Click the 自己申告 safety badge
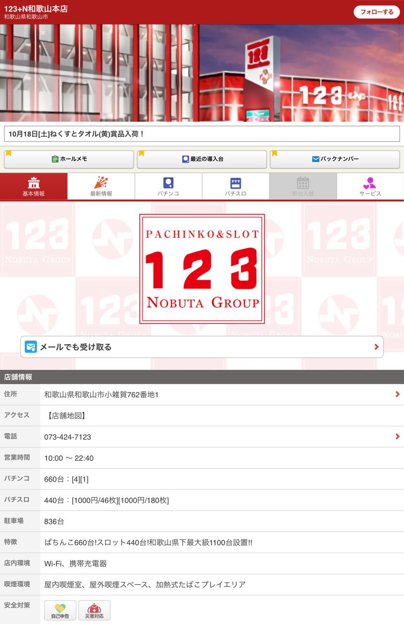This screenshot has height=624, width=404. [60, 610]
